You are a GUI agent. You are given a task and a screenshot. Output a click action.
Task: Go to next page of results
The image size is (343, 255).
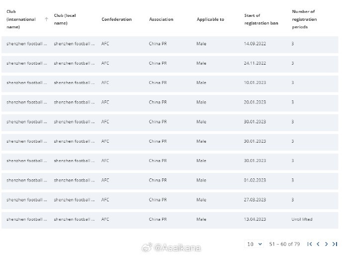327,244
